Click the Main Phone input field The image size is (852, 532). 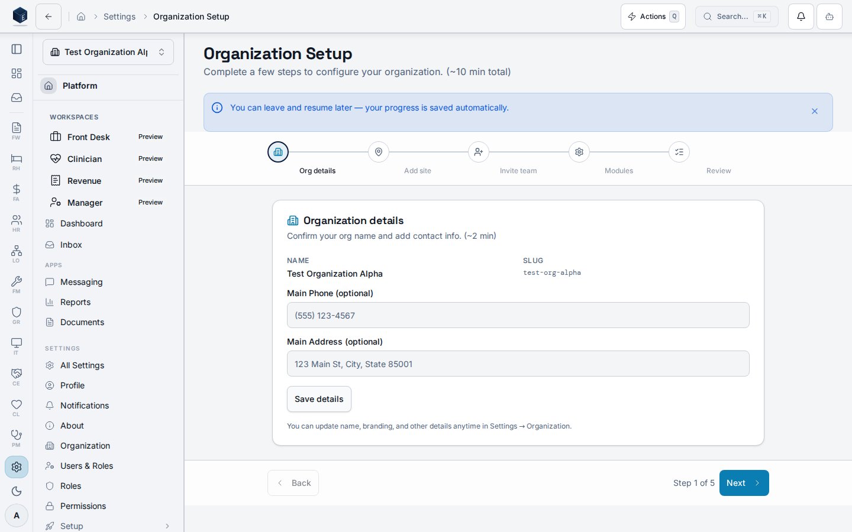[518, 315]
